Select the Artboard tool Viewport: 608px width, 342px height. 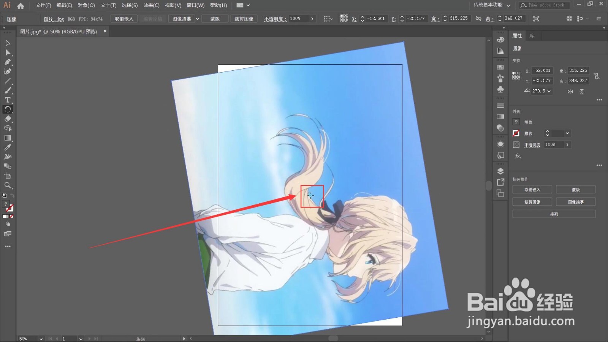[8, 176]
